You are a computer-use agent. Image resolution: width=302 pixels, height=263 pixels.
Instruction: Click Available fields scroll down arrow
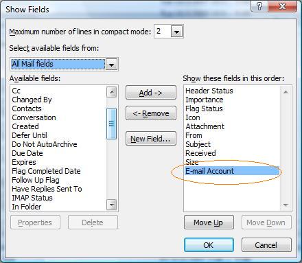pyautogui.click(x=112, y=205)
